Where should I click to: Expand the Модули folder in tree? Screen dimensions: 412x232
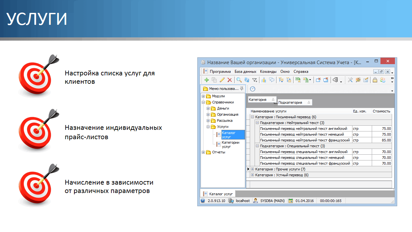coord(203,96)
